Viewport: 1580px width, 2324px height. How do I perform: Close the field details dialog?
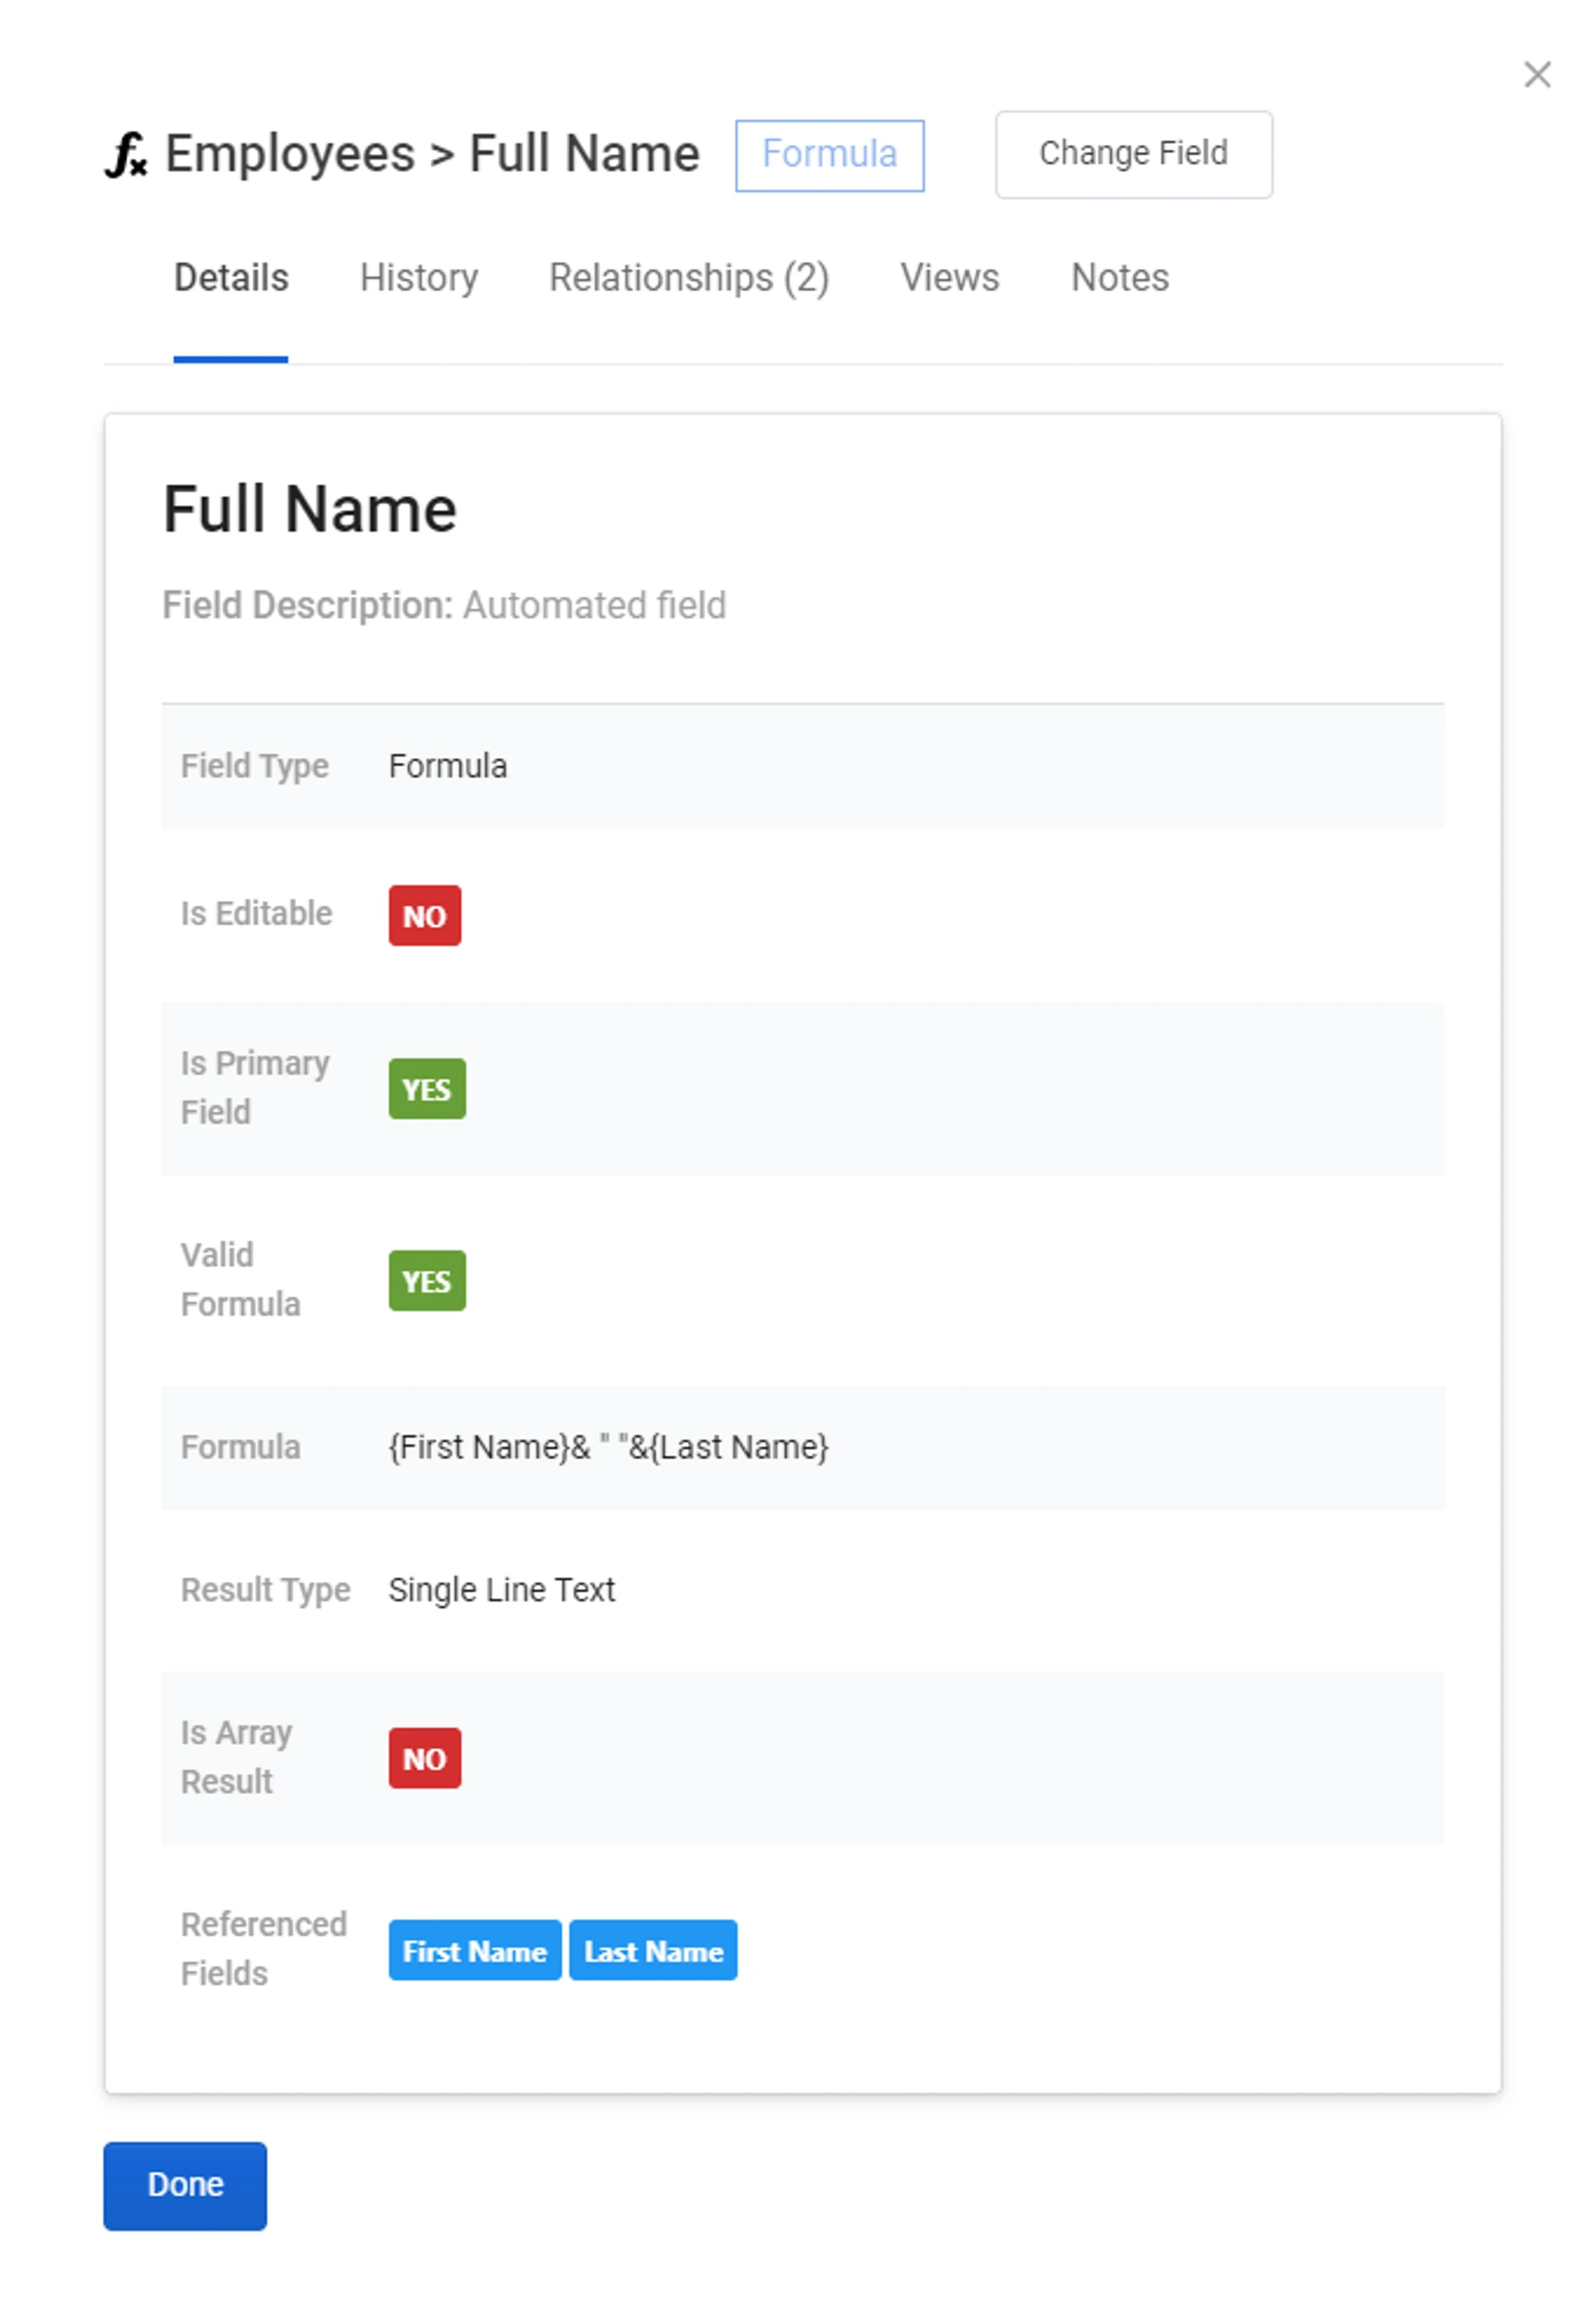(1536, 75)
